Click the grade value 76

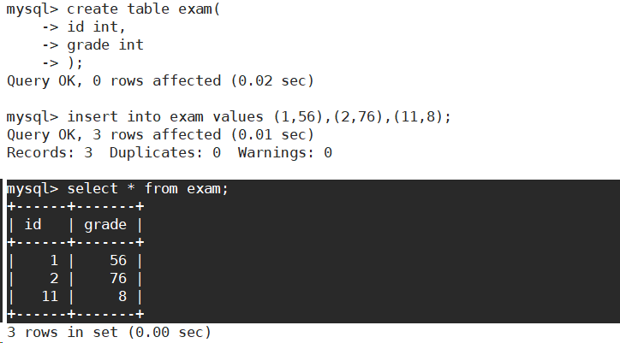click(x=118, y=279)
